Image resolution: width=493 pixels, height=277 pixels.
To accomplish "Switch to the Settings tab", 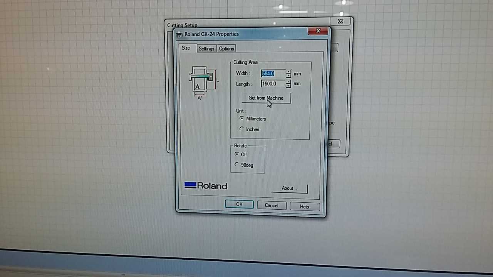I will (x=206, y=48).
